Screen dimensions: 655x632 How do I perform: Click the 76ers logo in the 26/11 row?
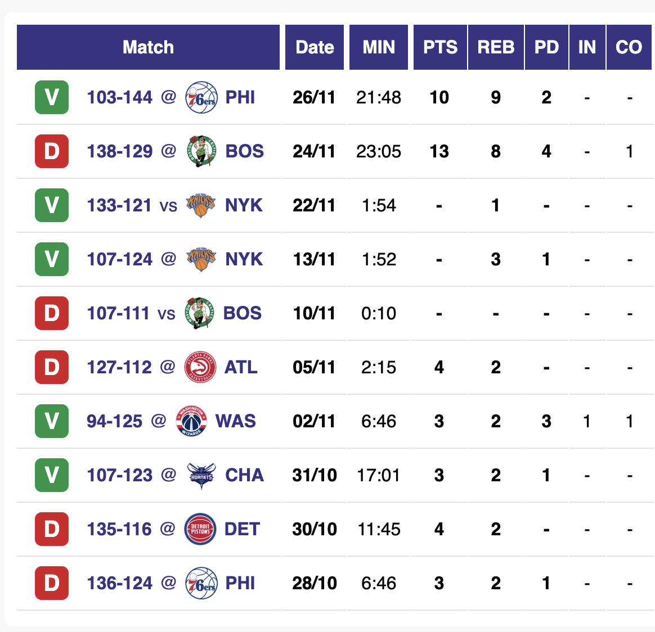tap(201, 97)
